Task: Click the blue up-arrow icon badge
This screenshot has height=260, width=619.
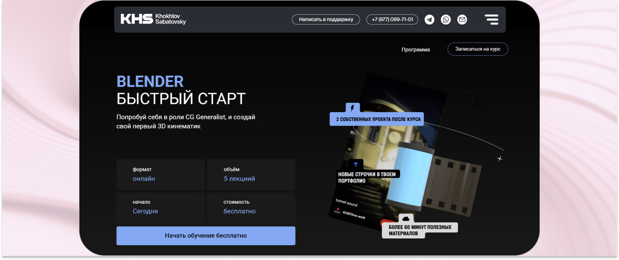Action: [x=356, y=164]
